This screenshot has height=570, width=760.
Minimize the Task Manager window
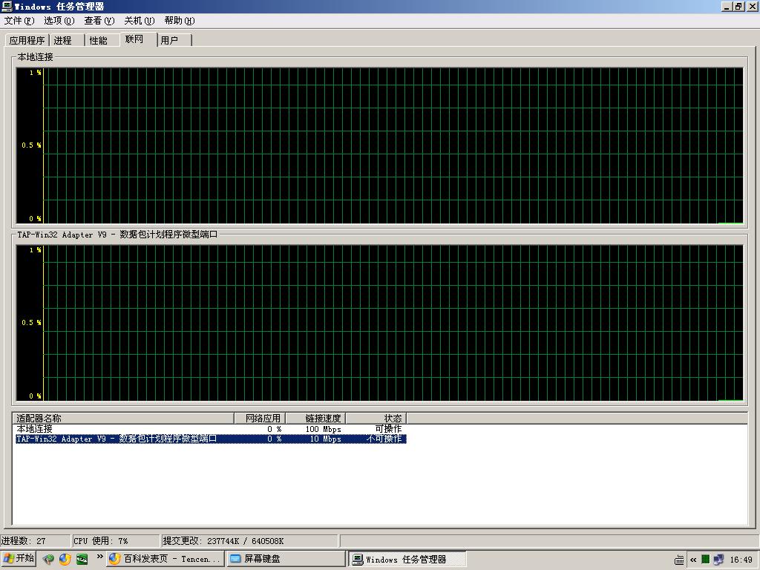click(727, 6)
